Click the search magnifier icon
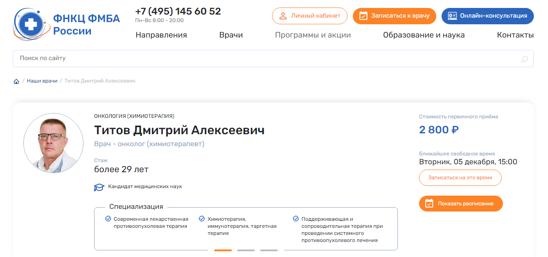 524,59
